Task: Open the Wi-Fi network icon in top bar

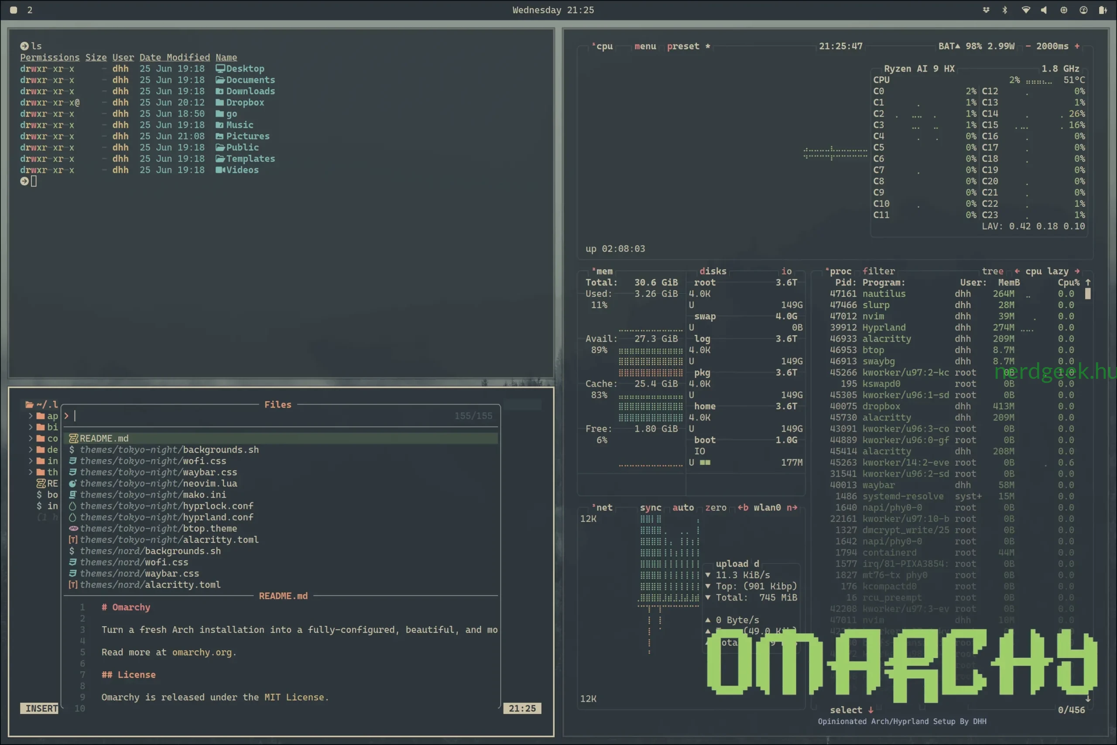Action: (1026, 10)
